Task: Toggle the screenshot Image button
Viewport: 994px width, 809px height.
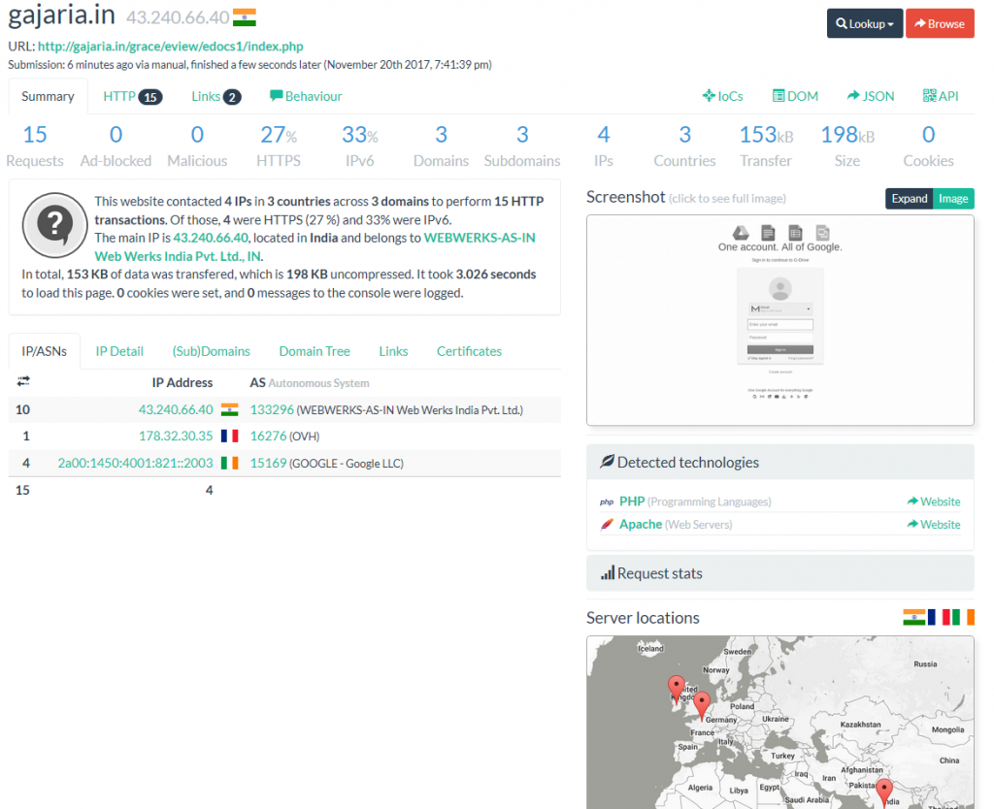Action: [953, 198]
